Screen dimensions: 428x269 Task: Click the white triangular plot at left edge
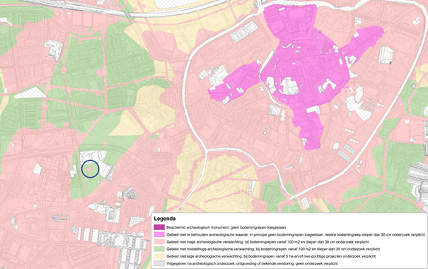[x=30, y=93]
